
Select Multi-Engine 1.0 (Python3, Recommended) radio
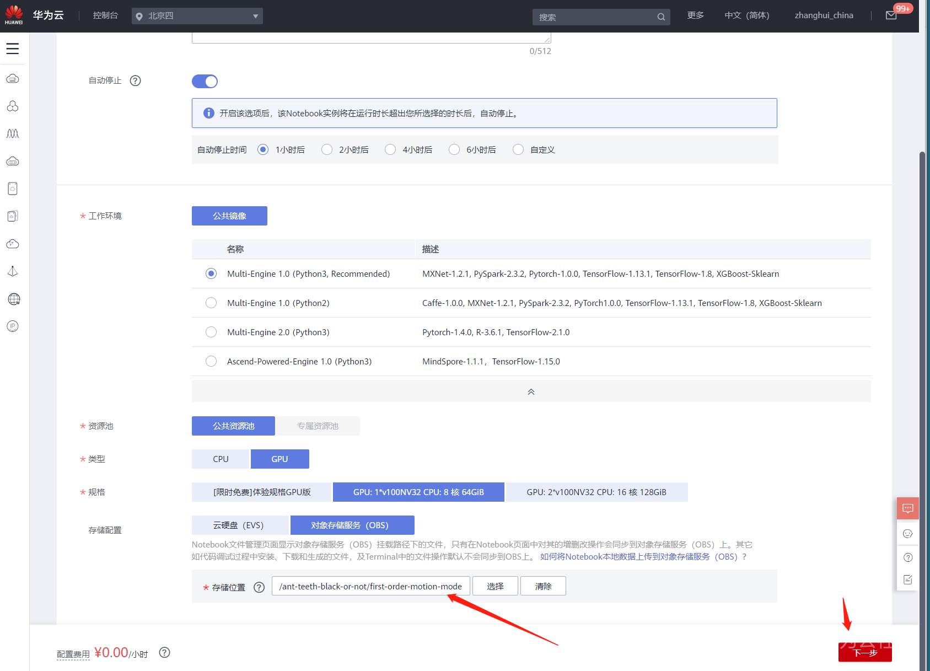point(211,274)
